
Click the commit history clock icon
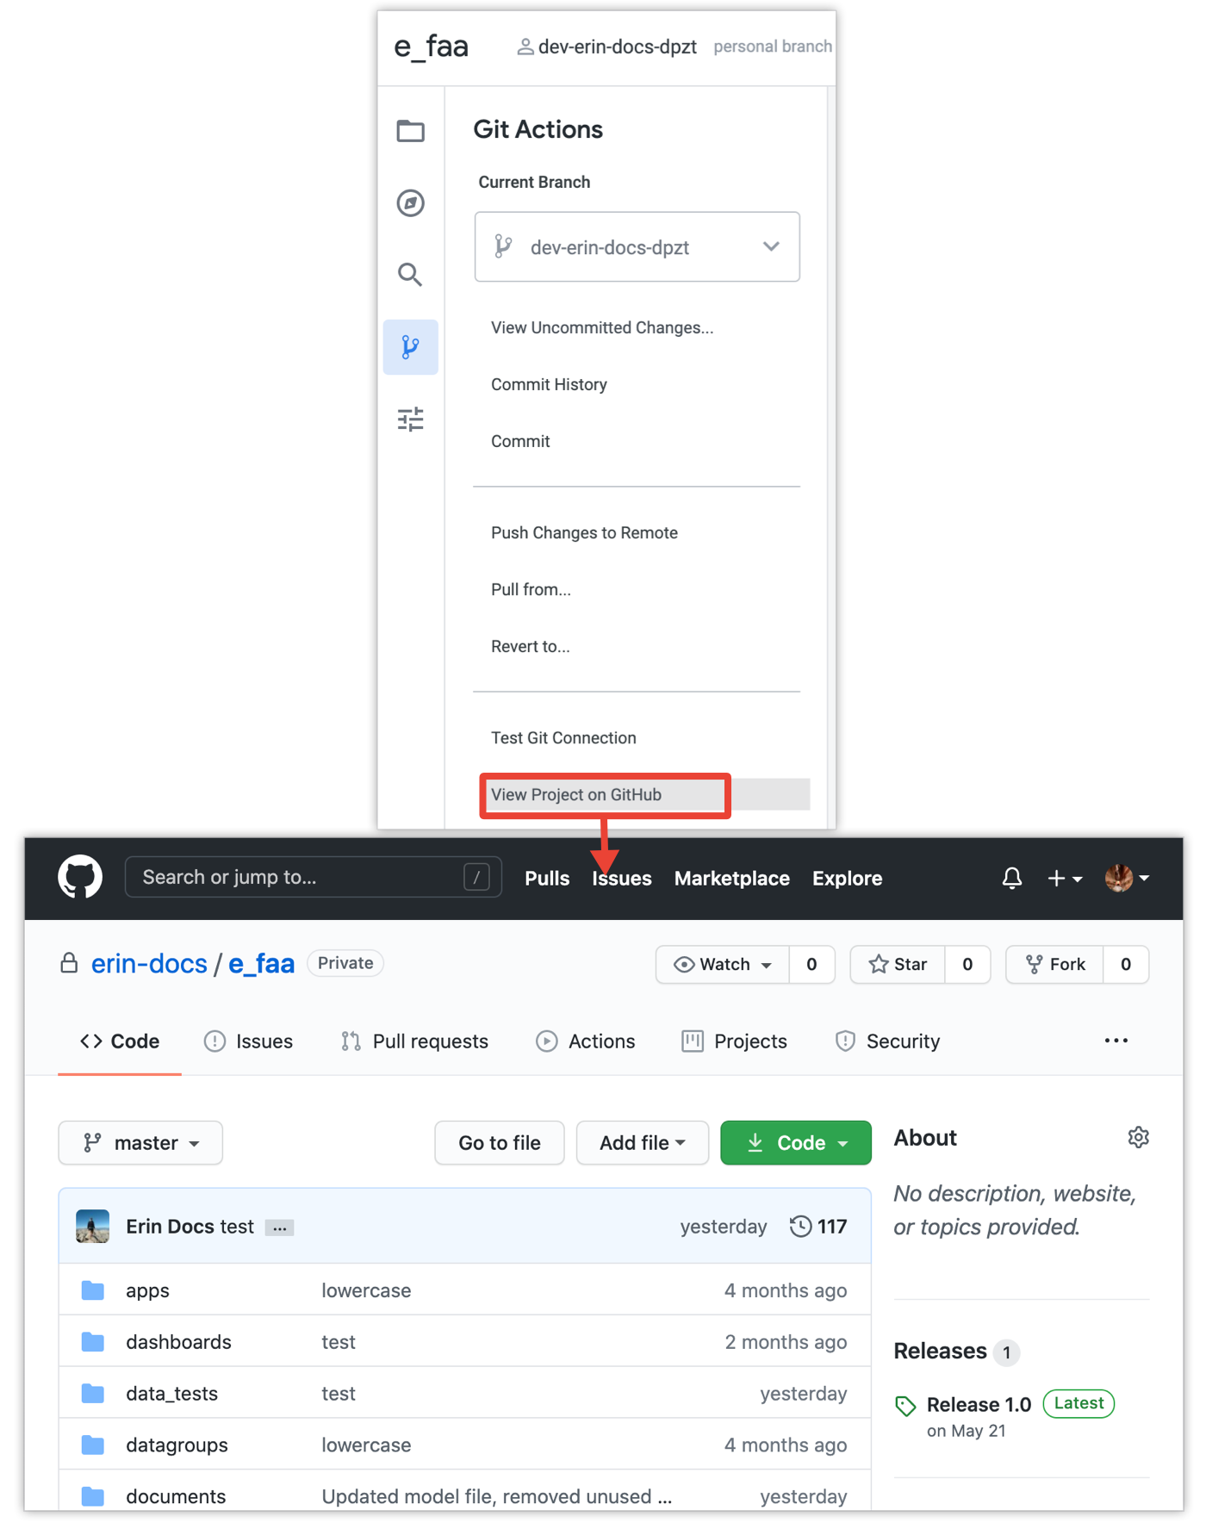[801, 1226]
